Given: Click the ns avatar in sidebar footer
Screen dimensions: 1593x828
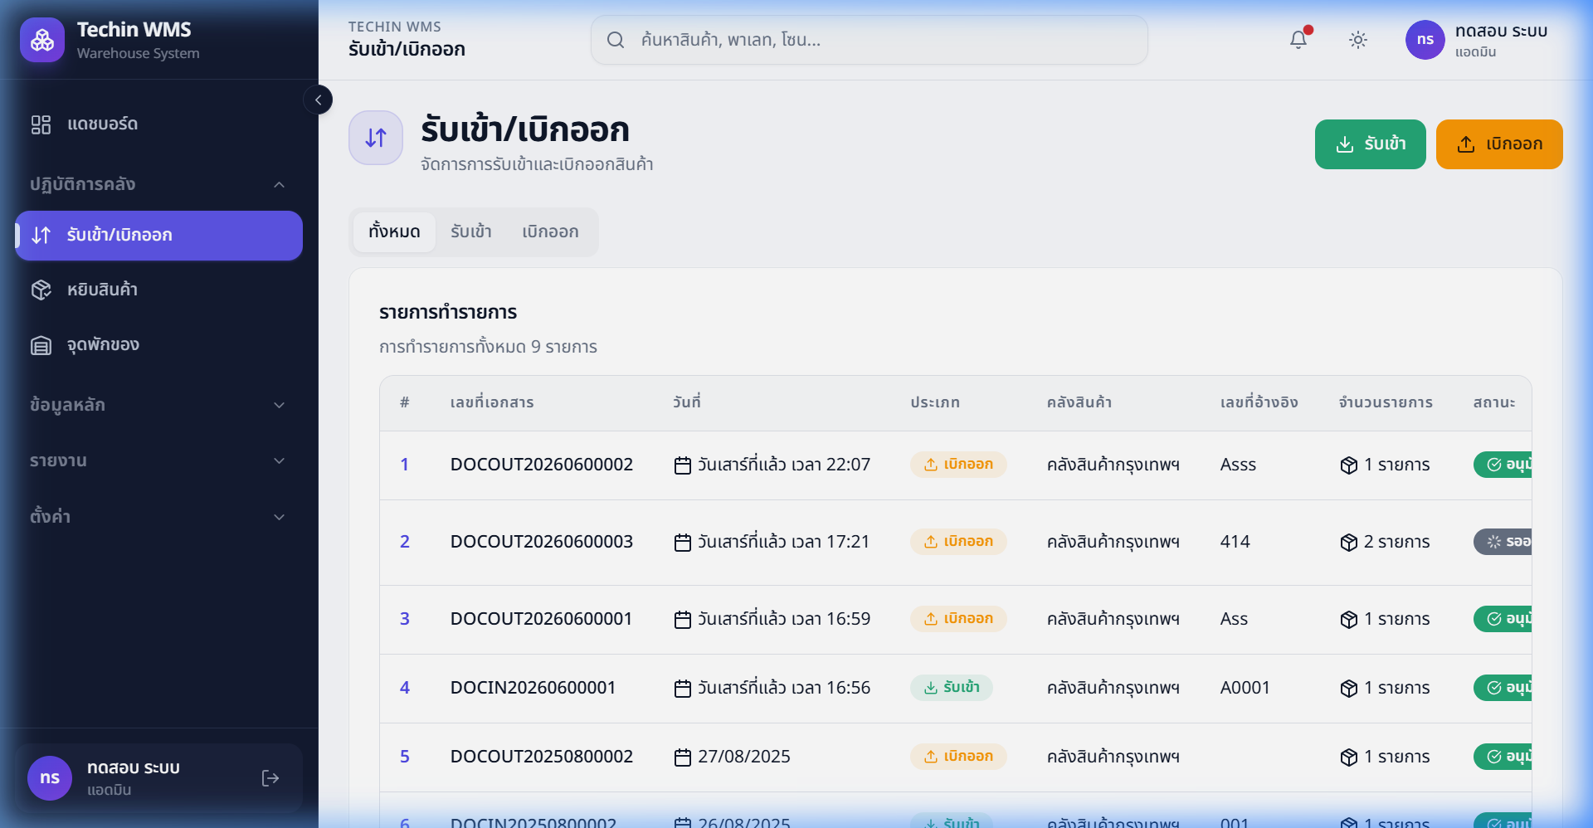Looking at the screenshot, I should pos(50,778).
